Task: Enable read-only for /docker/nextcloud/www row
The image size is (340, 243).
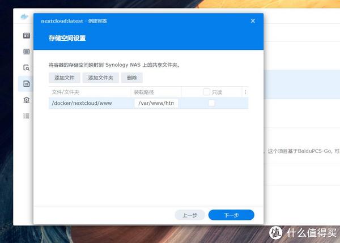Action: pyautogui.click(x=211, y=103)
